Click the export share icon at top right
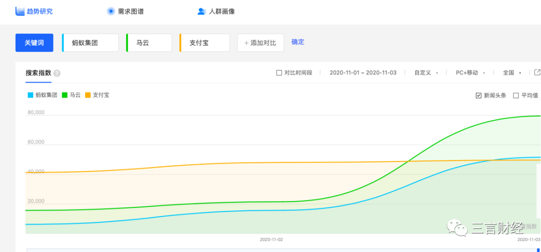 click(537, 72)
